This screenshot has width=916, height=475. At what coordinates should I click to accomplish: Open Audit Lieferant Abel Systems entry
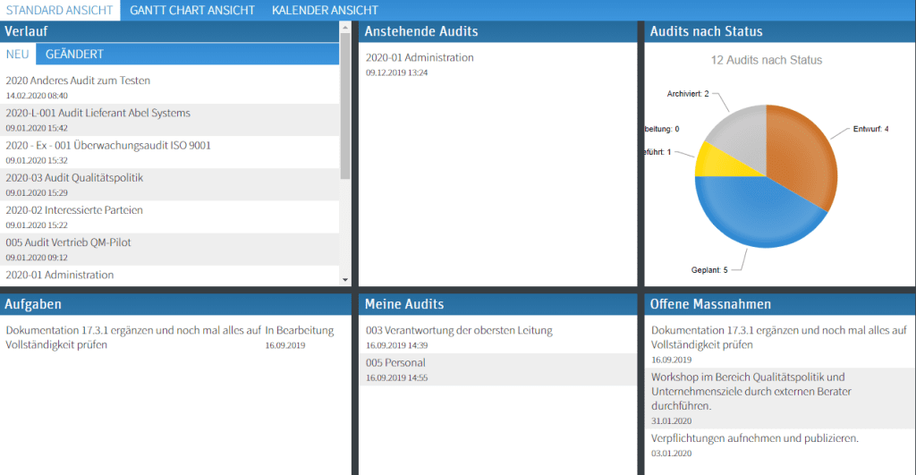98,114
